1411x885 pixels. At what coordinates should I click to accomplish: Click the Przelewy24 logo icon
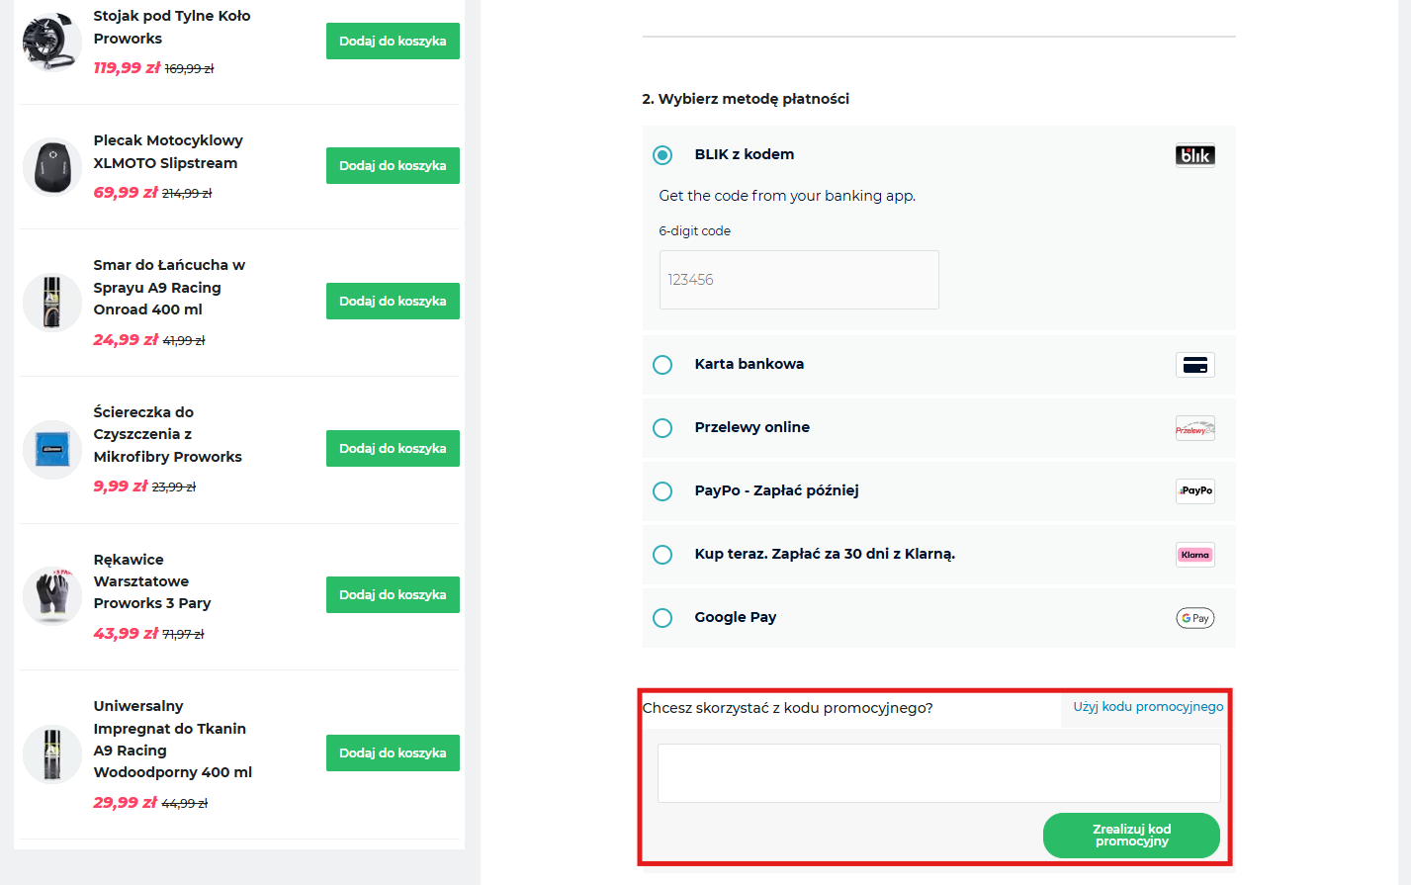click(1194, 428)
